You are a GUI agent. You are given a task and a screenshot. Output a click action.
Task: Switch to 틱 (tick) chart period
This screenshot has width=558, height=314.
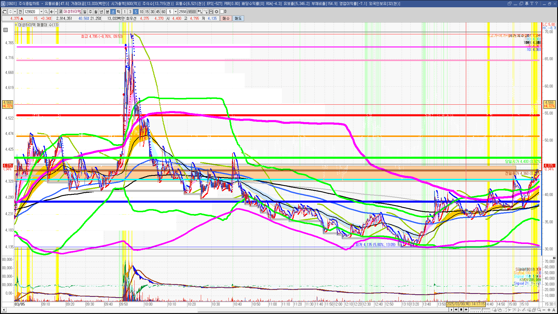(119, 12)
